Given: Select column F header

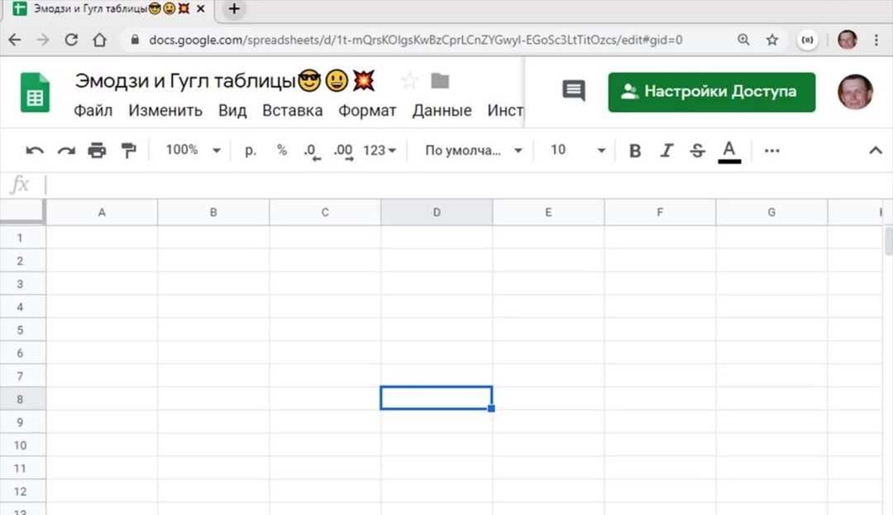Looking at the screenshot, I should [x=660, y=212].
